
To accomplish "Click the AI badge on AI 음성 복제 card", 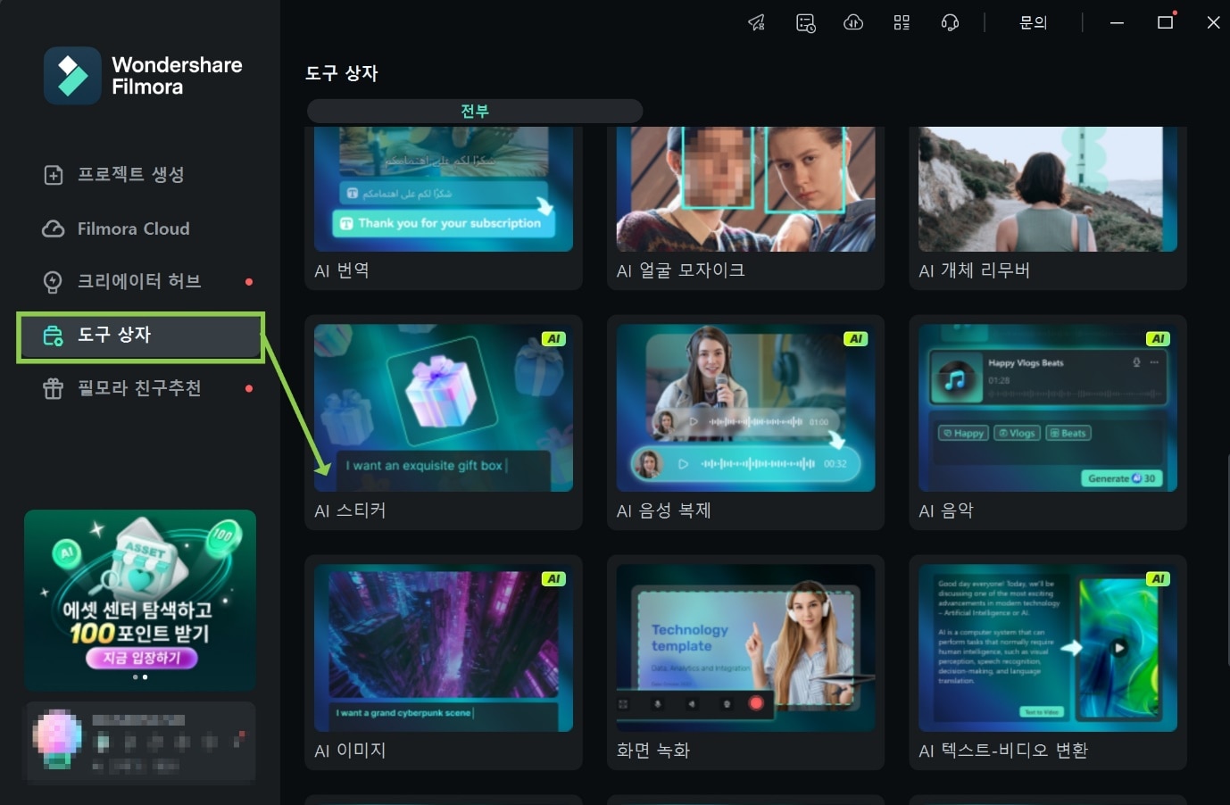I will pos(856,338).
